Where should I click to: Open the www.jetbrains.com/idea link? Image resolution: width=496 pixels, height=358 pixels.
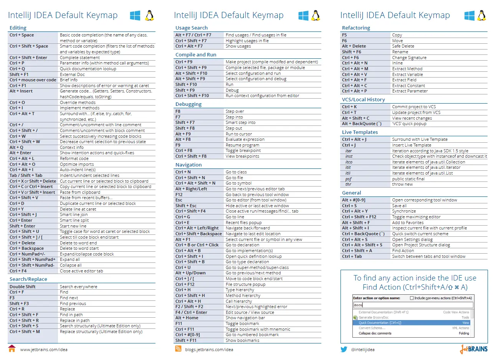[x=44, y=350]
